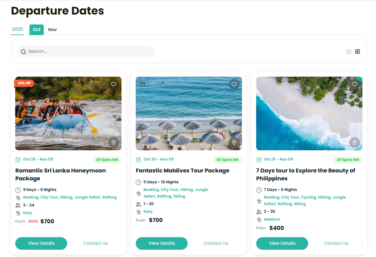
Task: Select the 2025 year tab
Action: tap(18, 29)
